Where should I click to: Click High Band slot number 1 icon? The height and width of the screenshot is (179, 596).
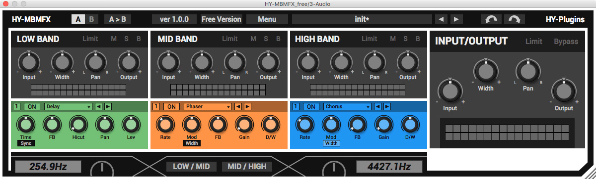pos(296,106)
